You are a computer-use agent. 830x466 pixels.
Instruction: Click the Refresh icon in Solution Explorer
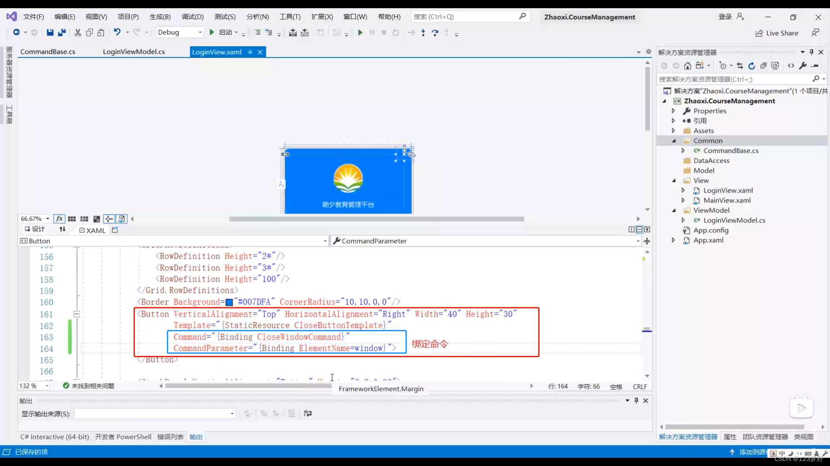click(x=752, y=66)
